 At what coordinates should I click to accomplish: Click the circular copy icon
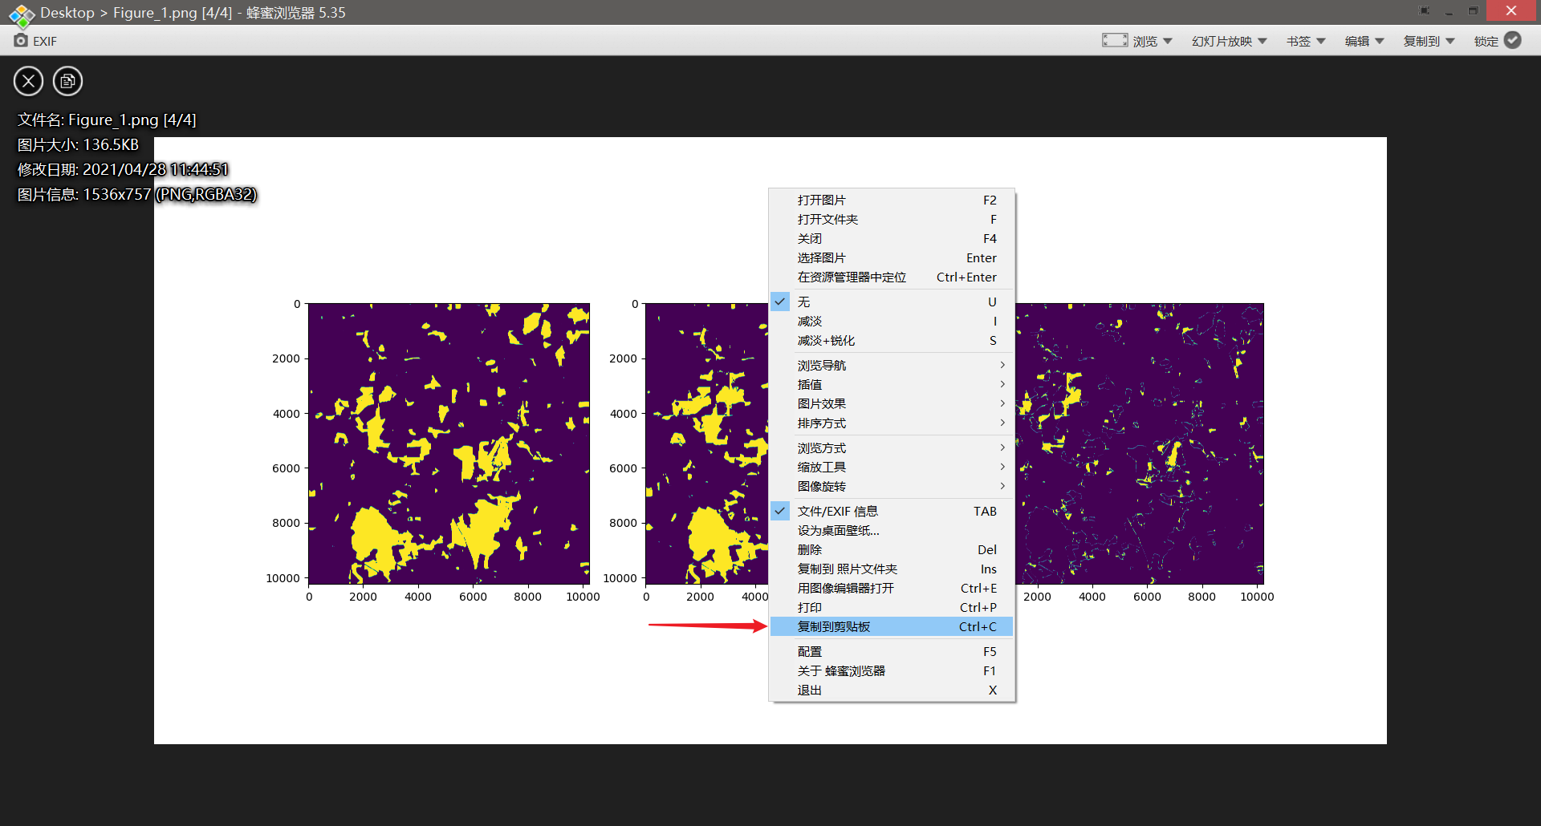click(67, 81)
